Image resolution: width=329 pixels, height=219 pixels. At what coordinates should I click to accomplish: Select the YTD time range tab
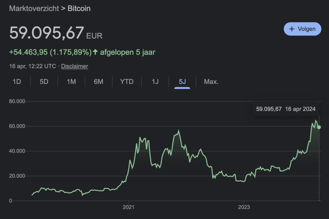coord(127,81)
